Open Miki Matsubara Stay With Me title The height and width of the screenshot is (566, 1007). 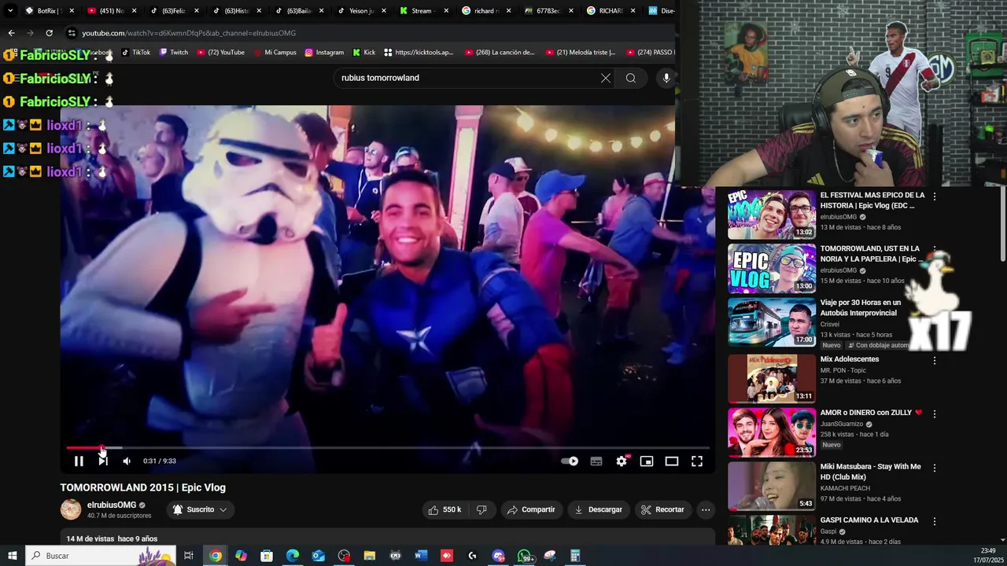(871, 471)
